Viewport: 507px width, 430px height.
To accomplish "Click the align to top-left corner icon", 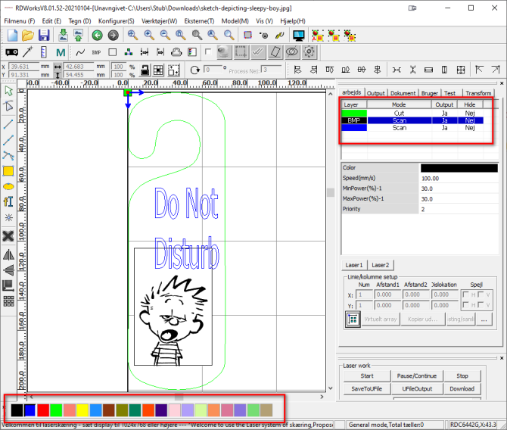I will [x=479, y=70].
